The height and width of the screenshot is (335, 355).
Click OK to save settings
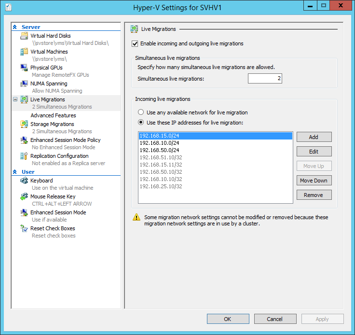pyautogui.click(x=228, y=319)
